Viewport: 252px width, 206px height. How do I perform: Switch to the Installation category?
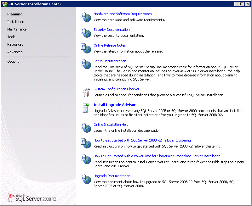pos(16,22)
